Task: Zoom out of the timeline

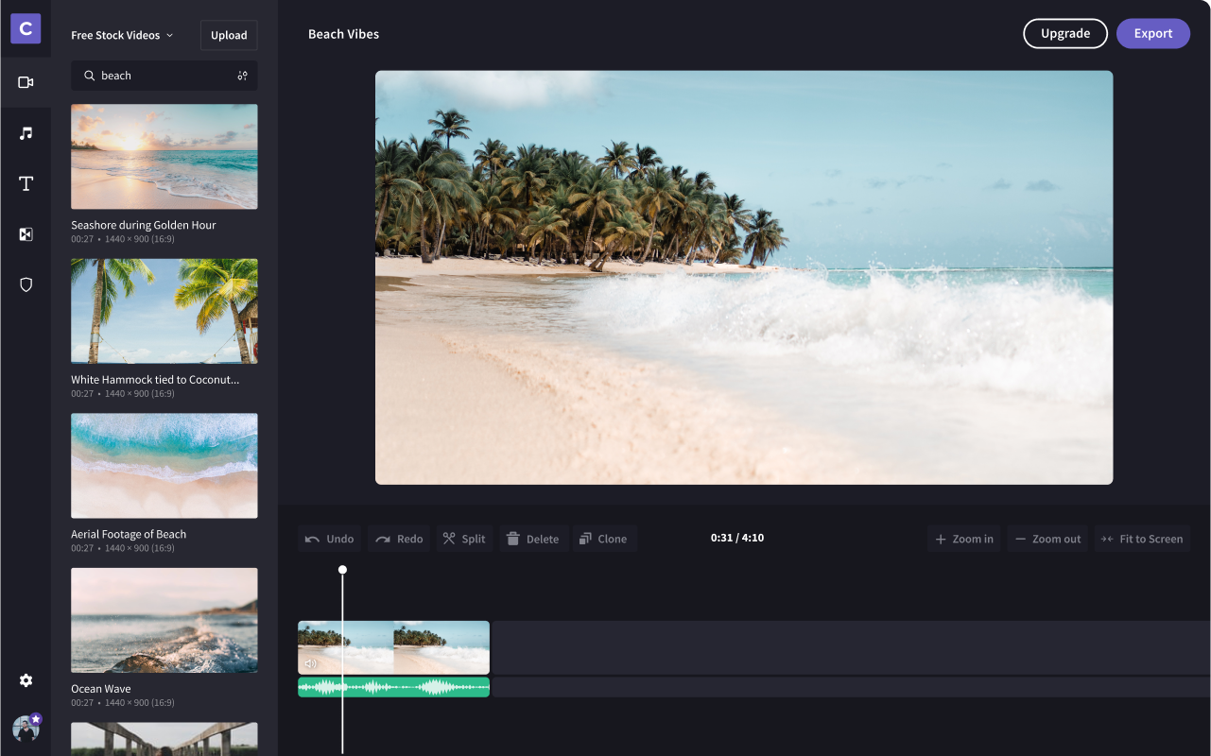Action: (x=1047, y=539)
